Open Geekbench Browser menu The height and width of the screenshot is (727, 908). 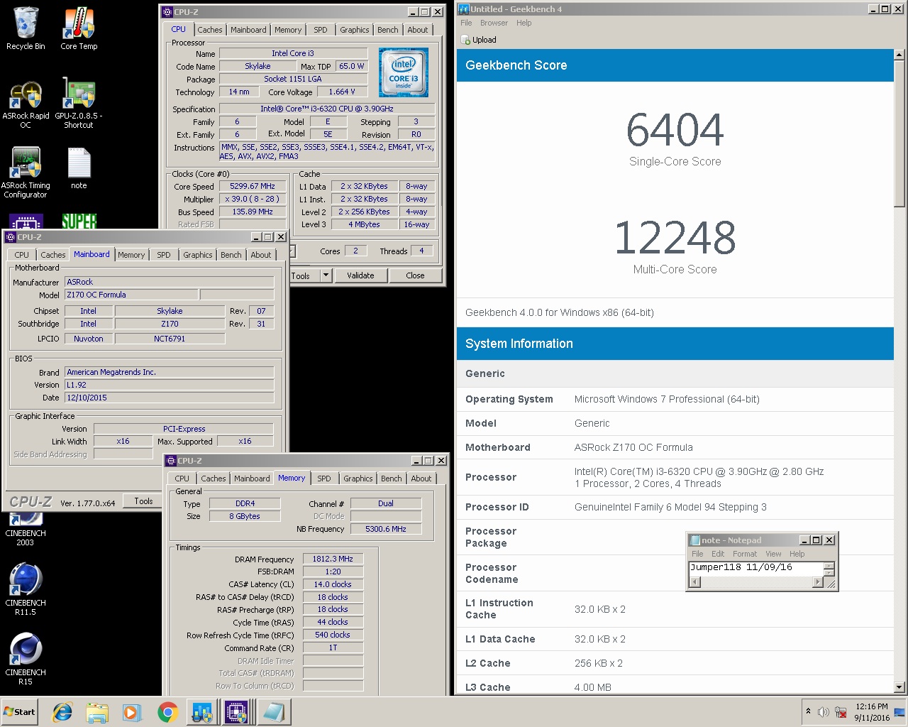(x=494, y=23)
